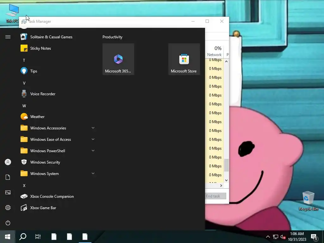Show hidden tray icons

tap(268, 237)
